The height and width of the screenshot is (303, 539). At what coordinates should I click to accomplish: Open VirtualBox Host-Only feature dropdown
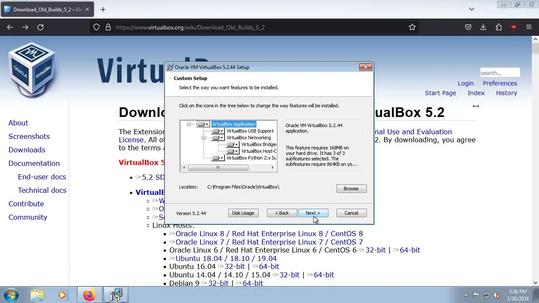232,151
